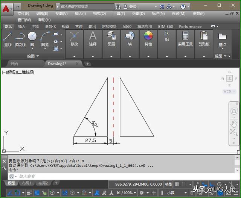
Task: Click the 登录 sign-in button
Action: click(x=133, y=6)
